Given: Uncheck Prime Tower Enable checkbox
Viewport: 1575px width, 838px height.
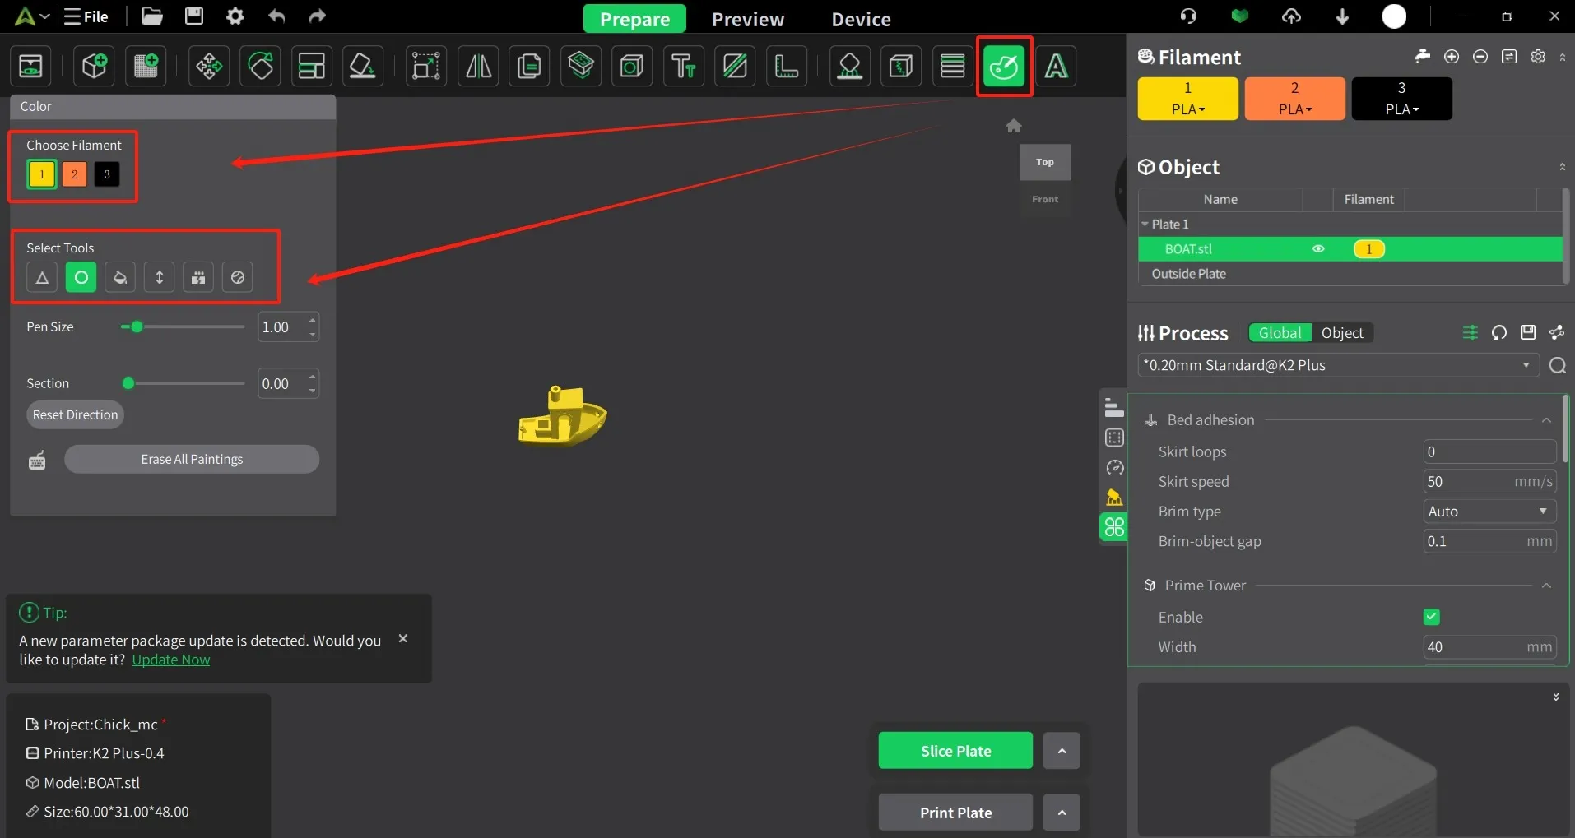Looking at the screenshot, I should point(1431,617).
